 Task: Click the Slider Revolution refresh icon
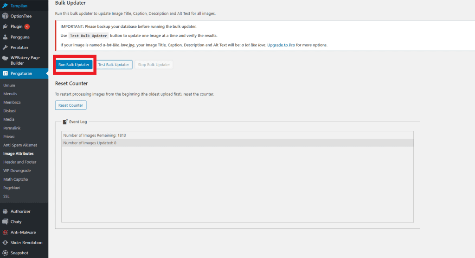coord(5,243)
